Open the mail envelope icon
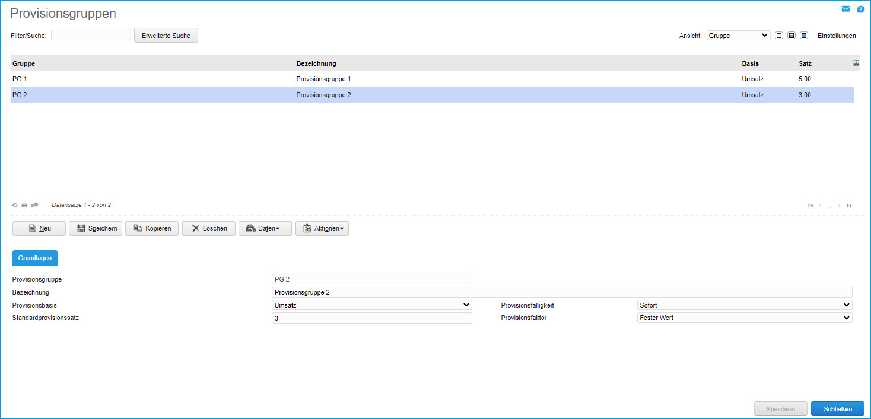The width and height of the screenshot is (871, 419). click(845, 9)
